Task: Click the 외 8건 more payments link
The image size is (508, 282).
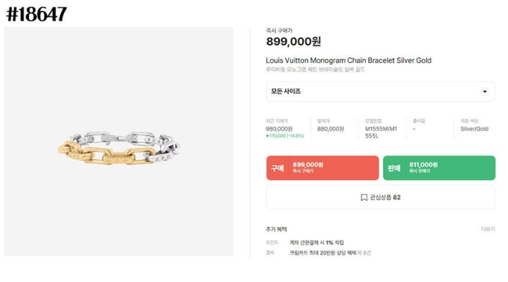Action: click(364, 253)
